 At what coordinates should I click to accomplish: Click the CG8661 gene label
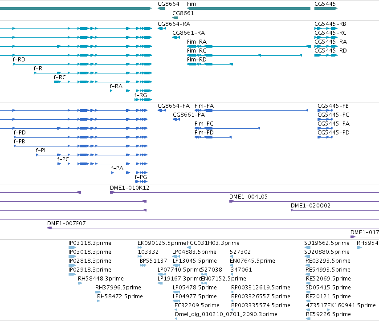coord(183,13)
